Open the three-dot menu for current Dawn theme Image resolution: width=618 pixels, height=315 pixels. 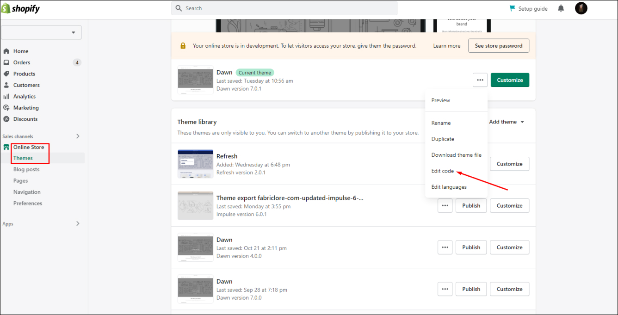pyautogui.click(x=480, y=80)
